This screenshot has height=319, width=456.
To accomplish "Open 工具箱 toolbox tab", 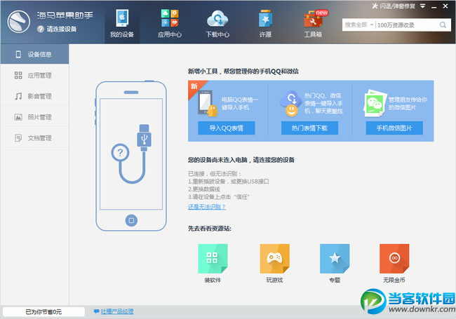I will coord(314,23).
